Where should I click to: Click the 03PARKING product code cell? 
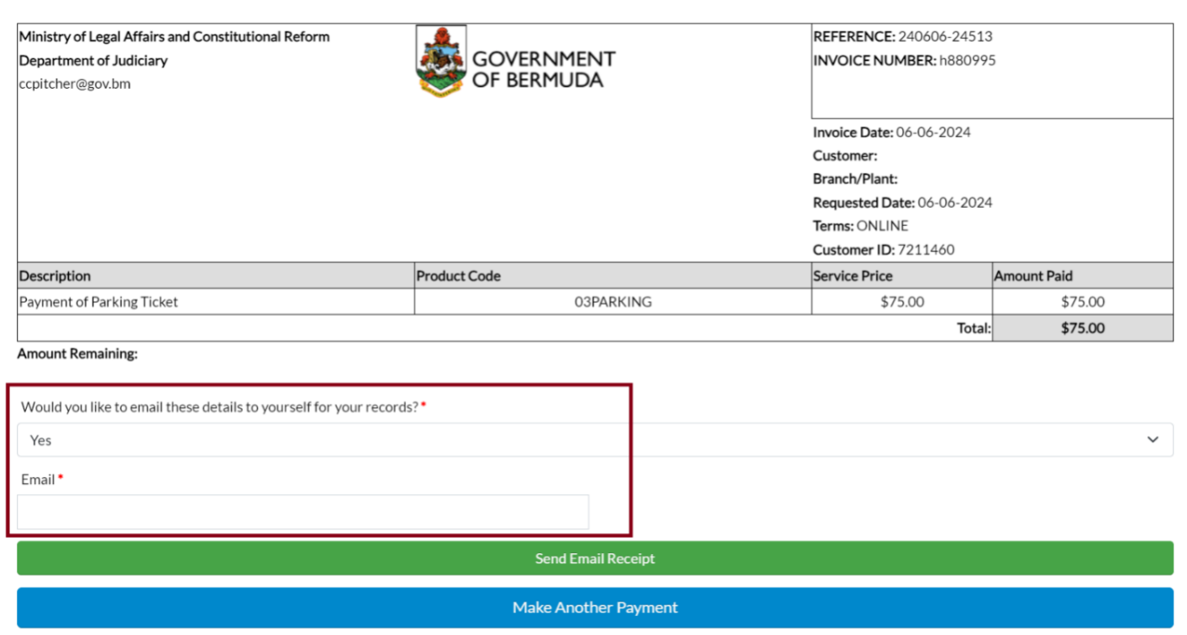[x=613, y=302]
